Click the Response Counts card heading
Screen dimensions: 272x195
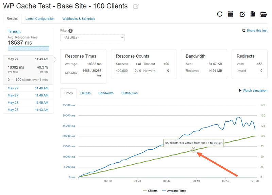click(132, 56)
